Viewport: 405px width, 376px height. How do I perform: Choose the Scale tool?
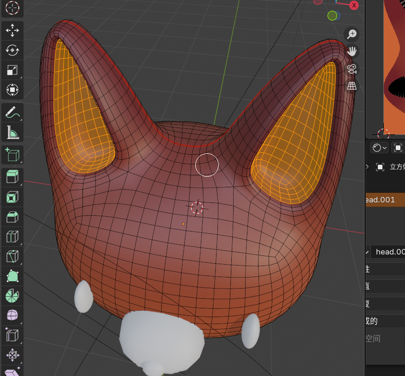click(x=12, y=70)
